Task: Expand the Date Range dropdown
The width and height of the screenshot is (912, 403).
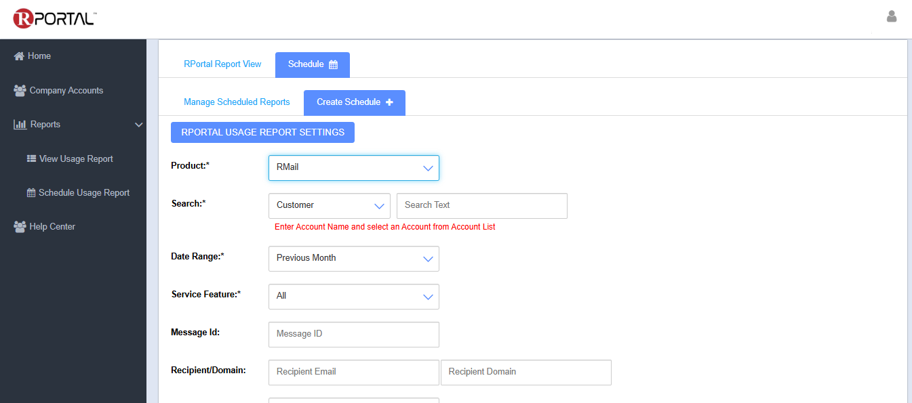Action: [x=353, y=259]
